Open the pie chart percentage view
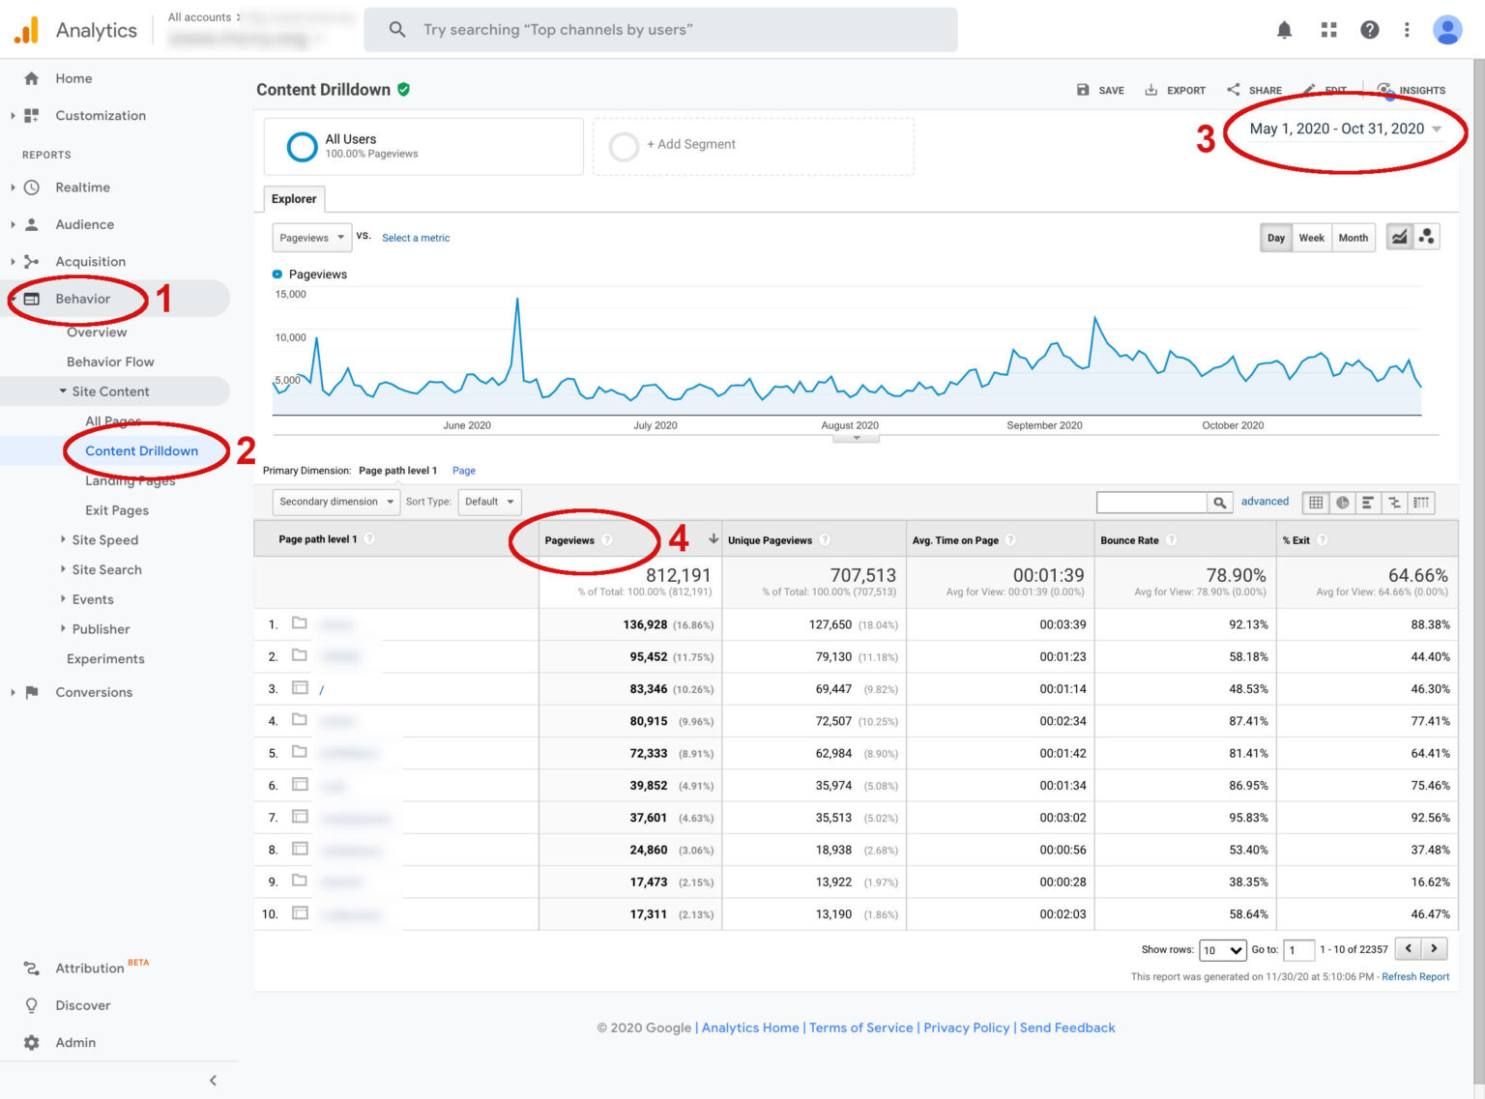This screenshot has height=1099, width=1485. [x=1342, y=503]
